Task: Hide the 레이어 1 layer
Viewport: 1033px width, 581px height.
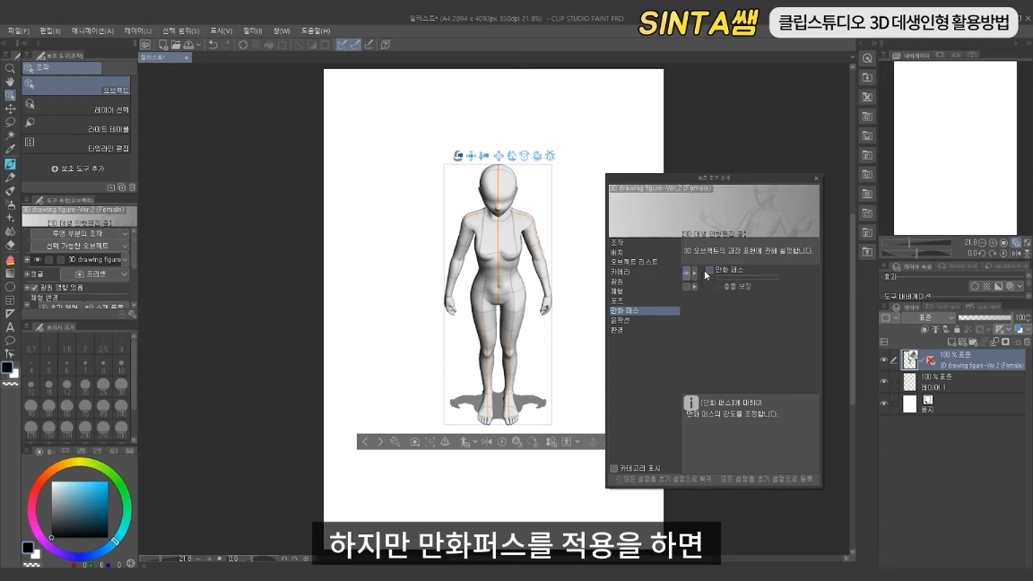Action: [x=884, y=381]
